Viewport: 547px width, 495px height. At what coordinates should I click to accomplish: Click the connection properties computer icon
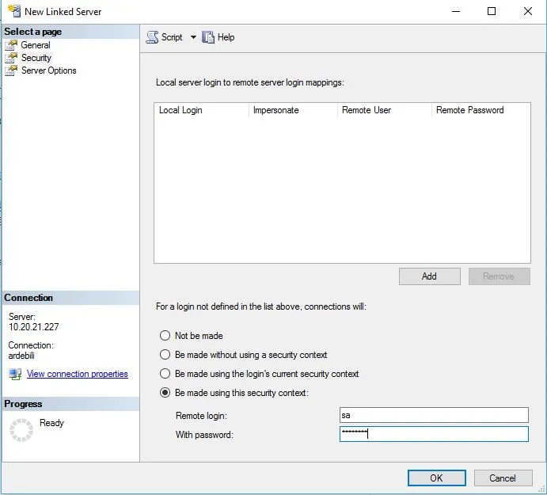[15, 374]
